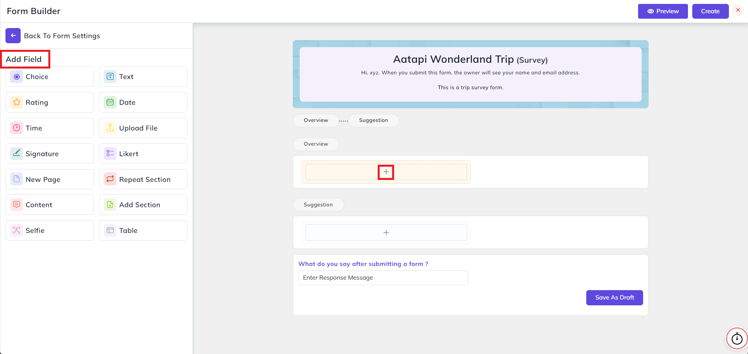Add a Choice field
This screenshot has width=748, height=354.
point(50,77)
